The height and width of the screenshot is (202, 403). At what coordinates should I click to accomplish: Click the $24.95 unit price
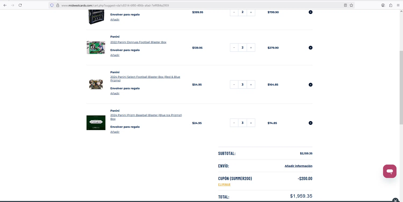point(197,123)
